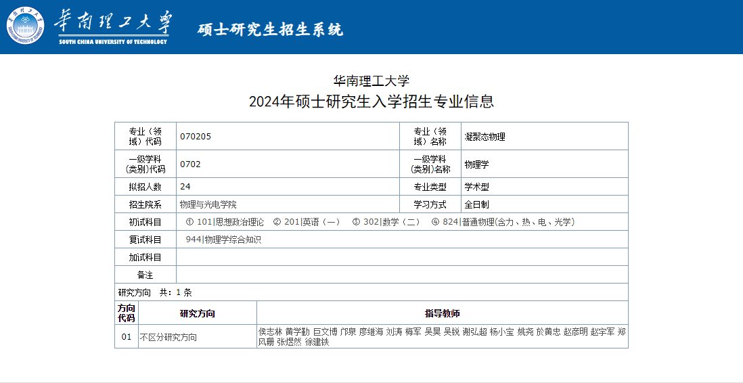
Task: Click the 学习方式 label cell
Action: pos(430,205)
